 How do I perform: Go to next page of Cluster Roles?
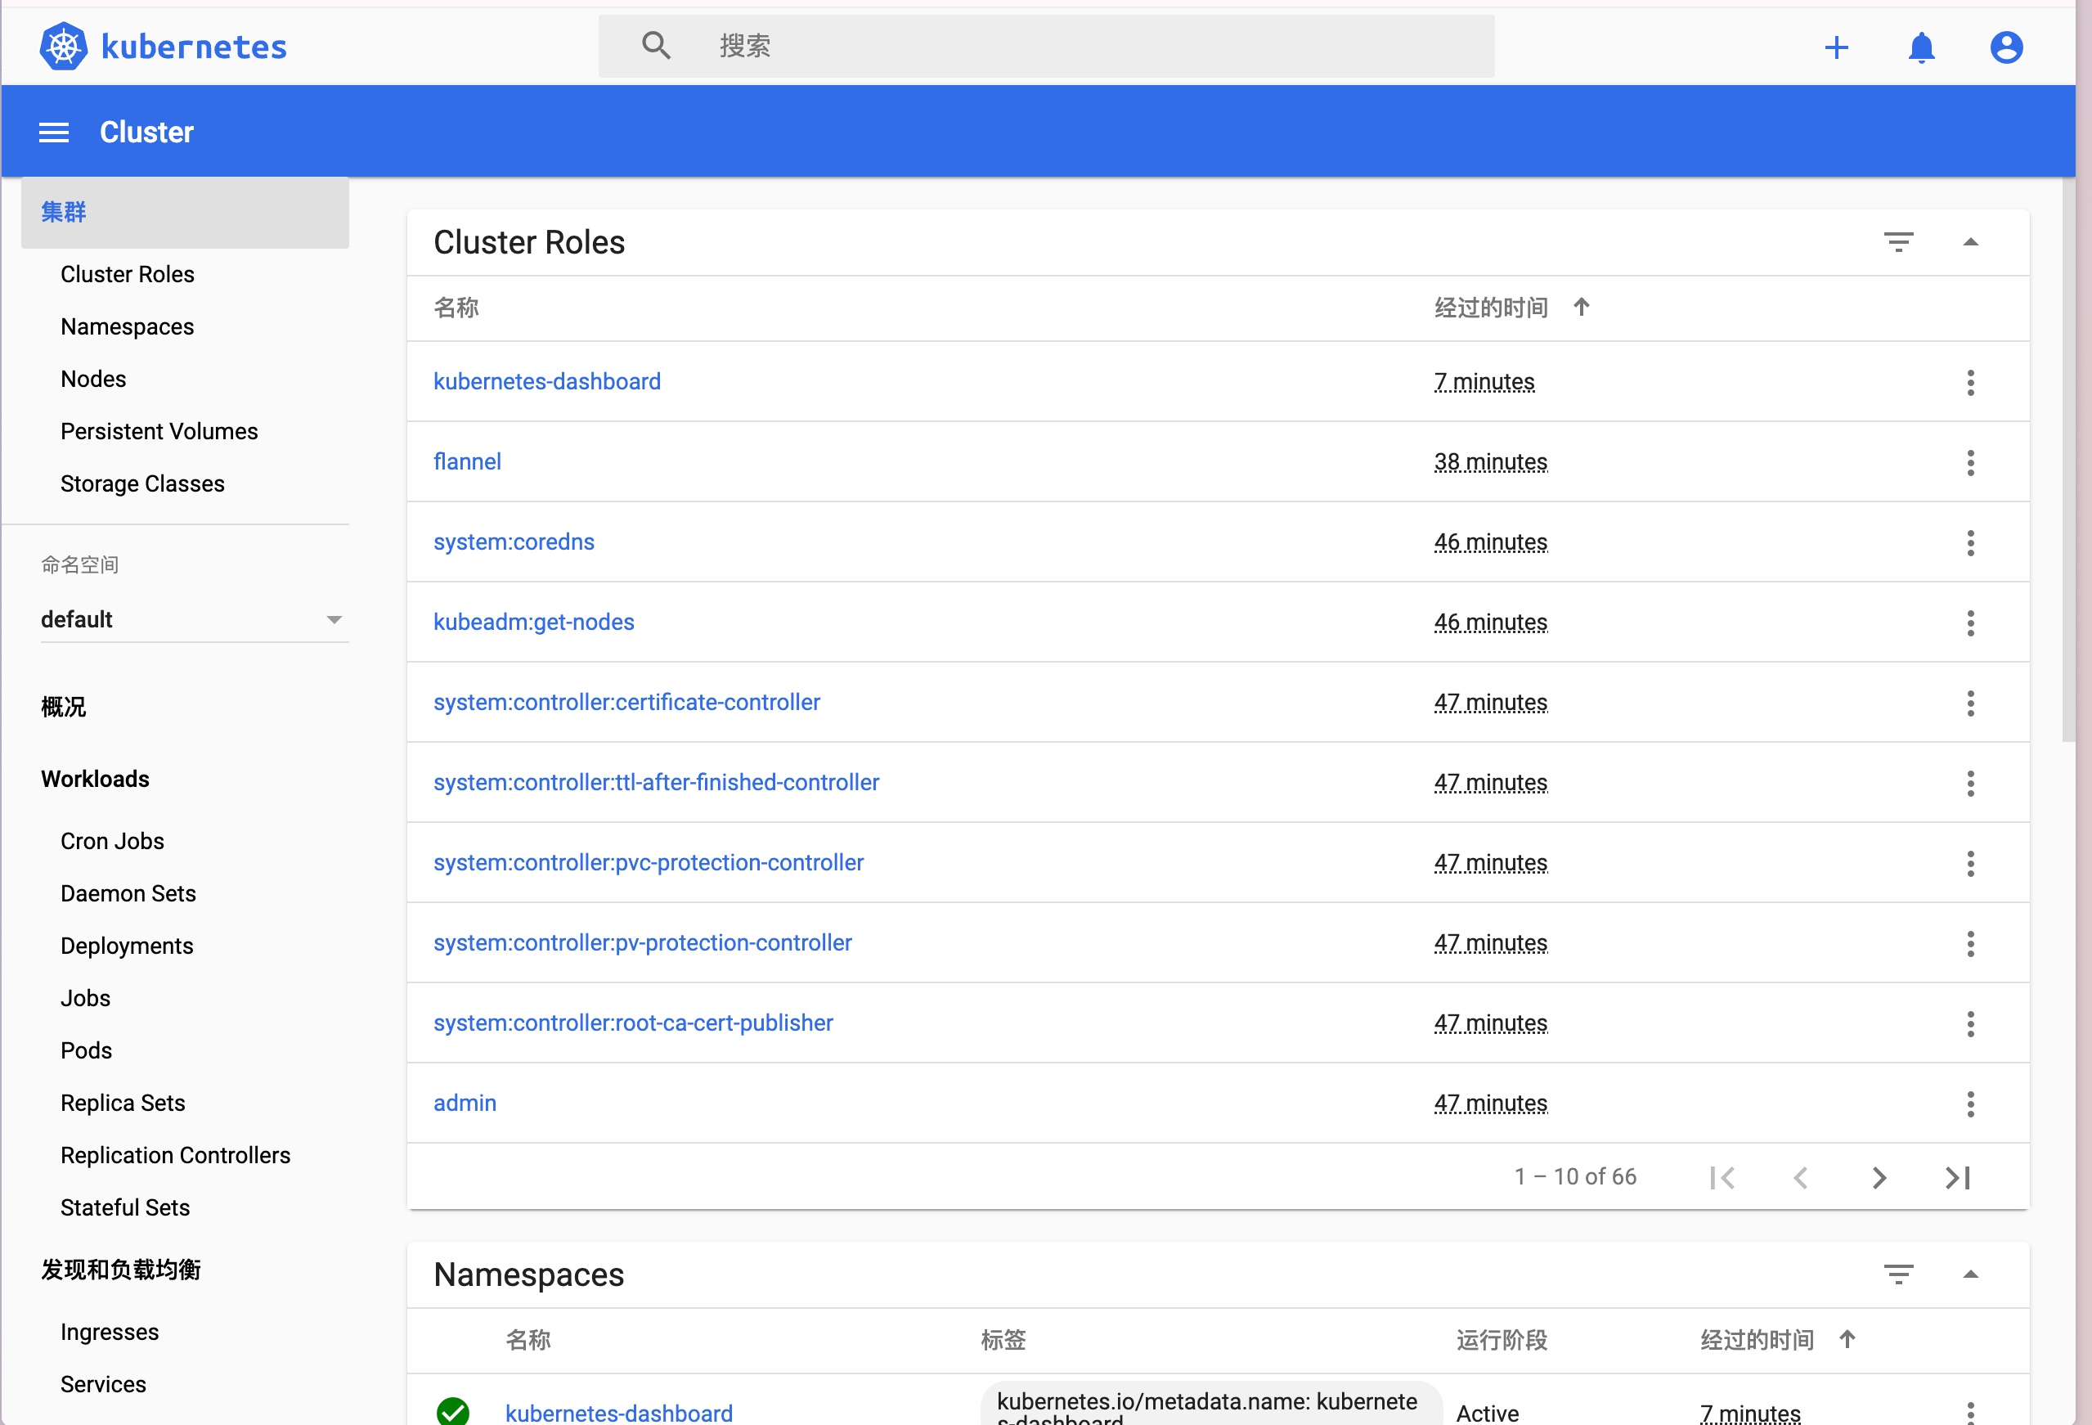(x=1879, y=1177)
